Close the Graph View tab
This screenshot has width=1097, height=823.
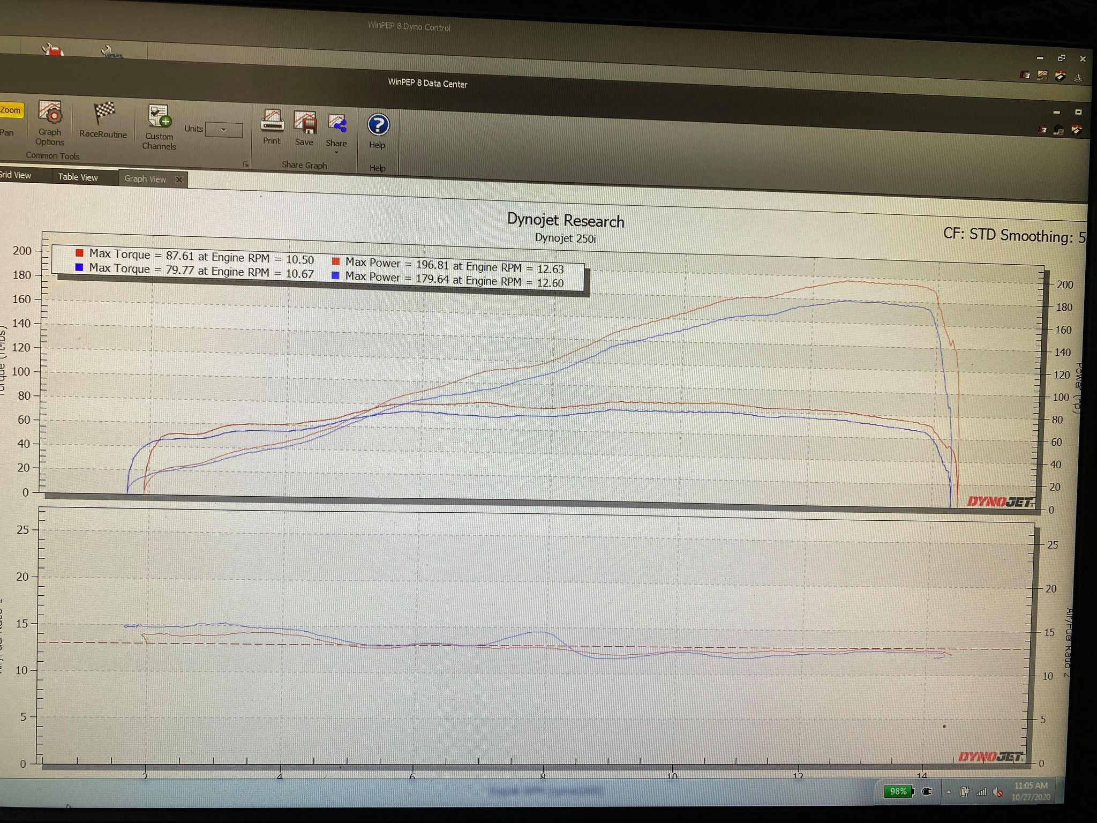click(179, 179)
